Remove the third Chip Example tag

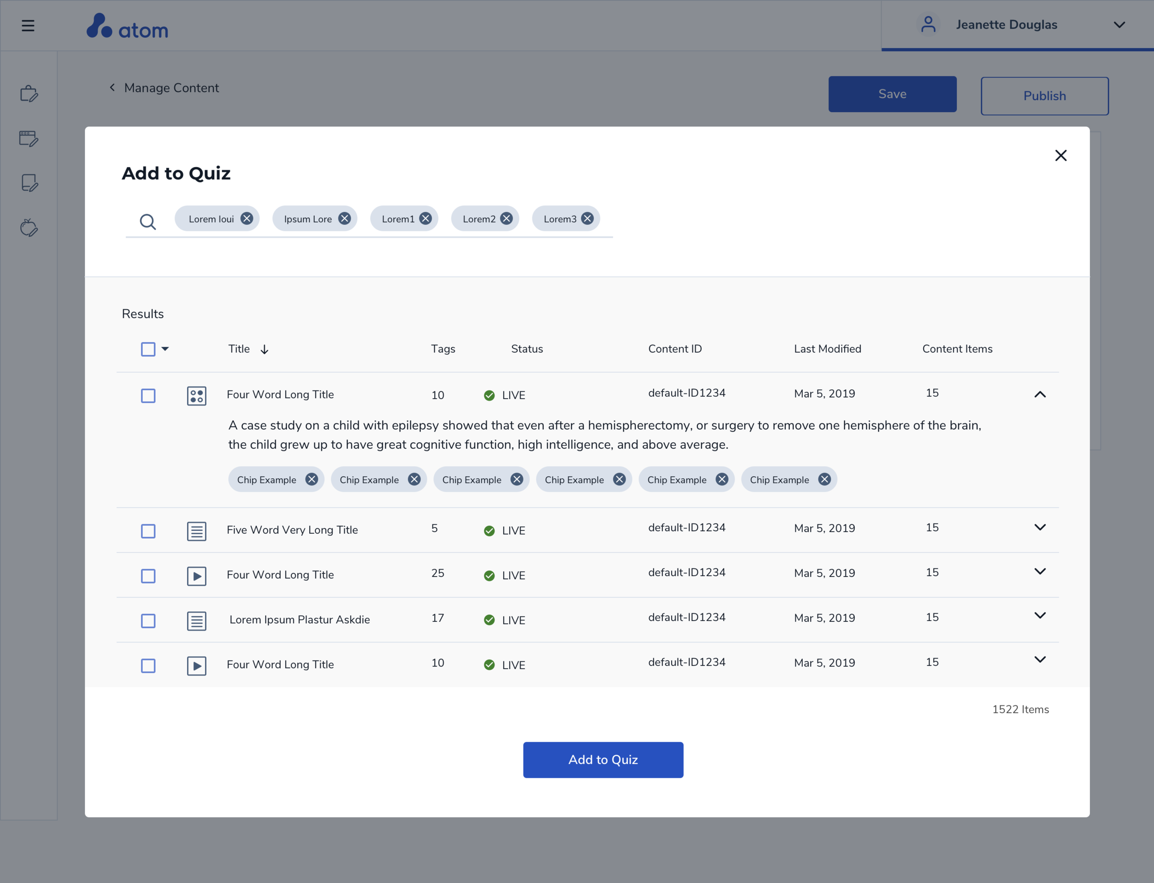[x=517, y=479]
